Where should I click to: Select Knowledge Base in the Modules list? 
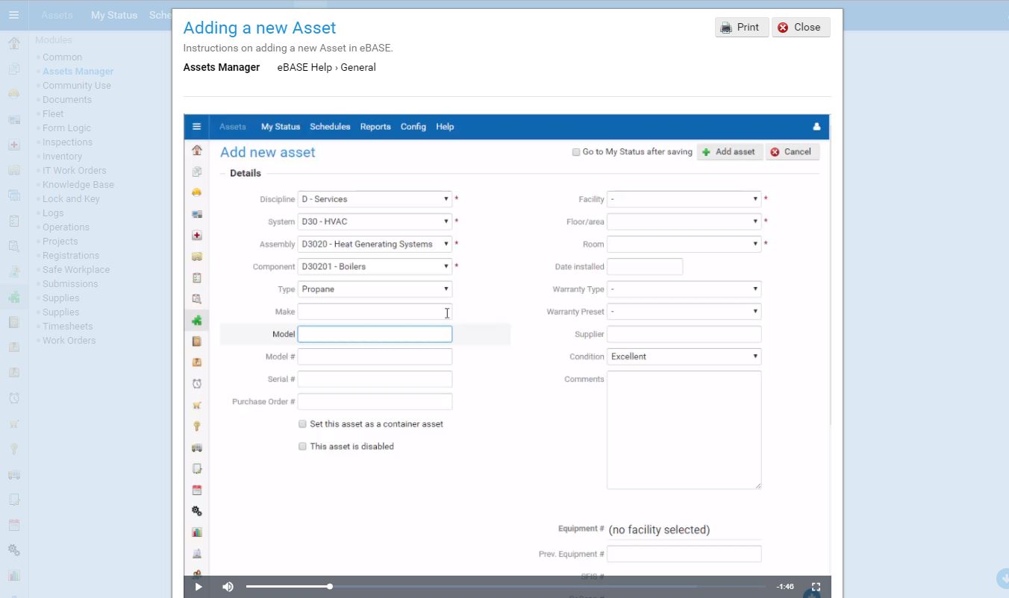78,185
